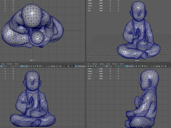Enable use default material in front-view panel

24,66
